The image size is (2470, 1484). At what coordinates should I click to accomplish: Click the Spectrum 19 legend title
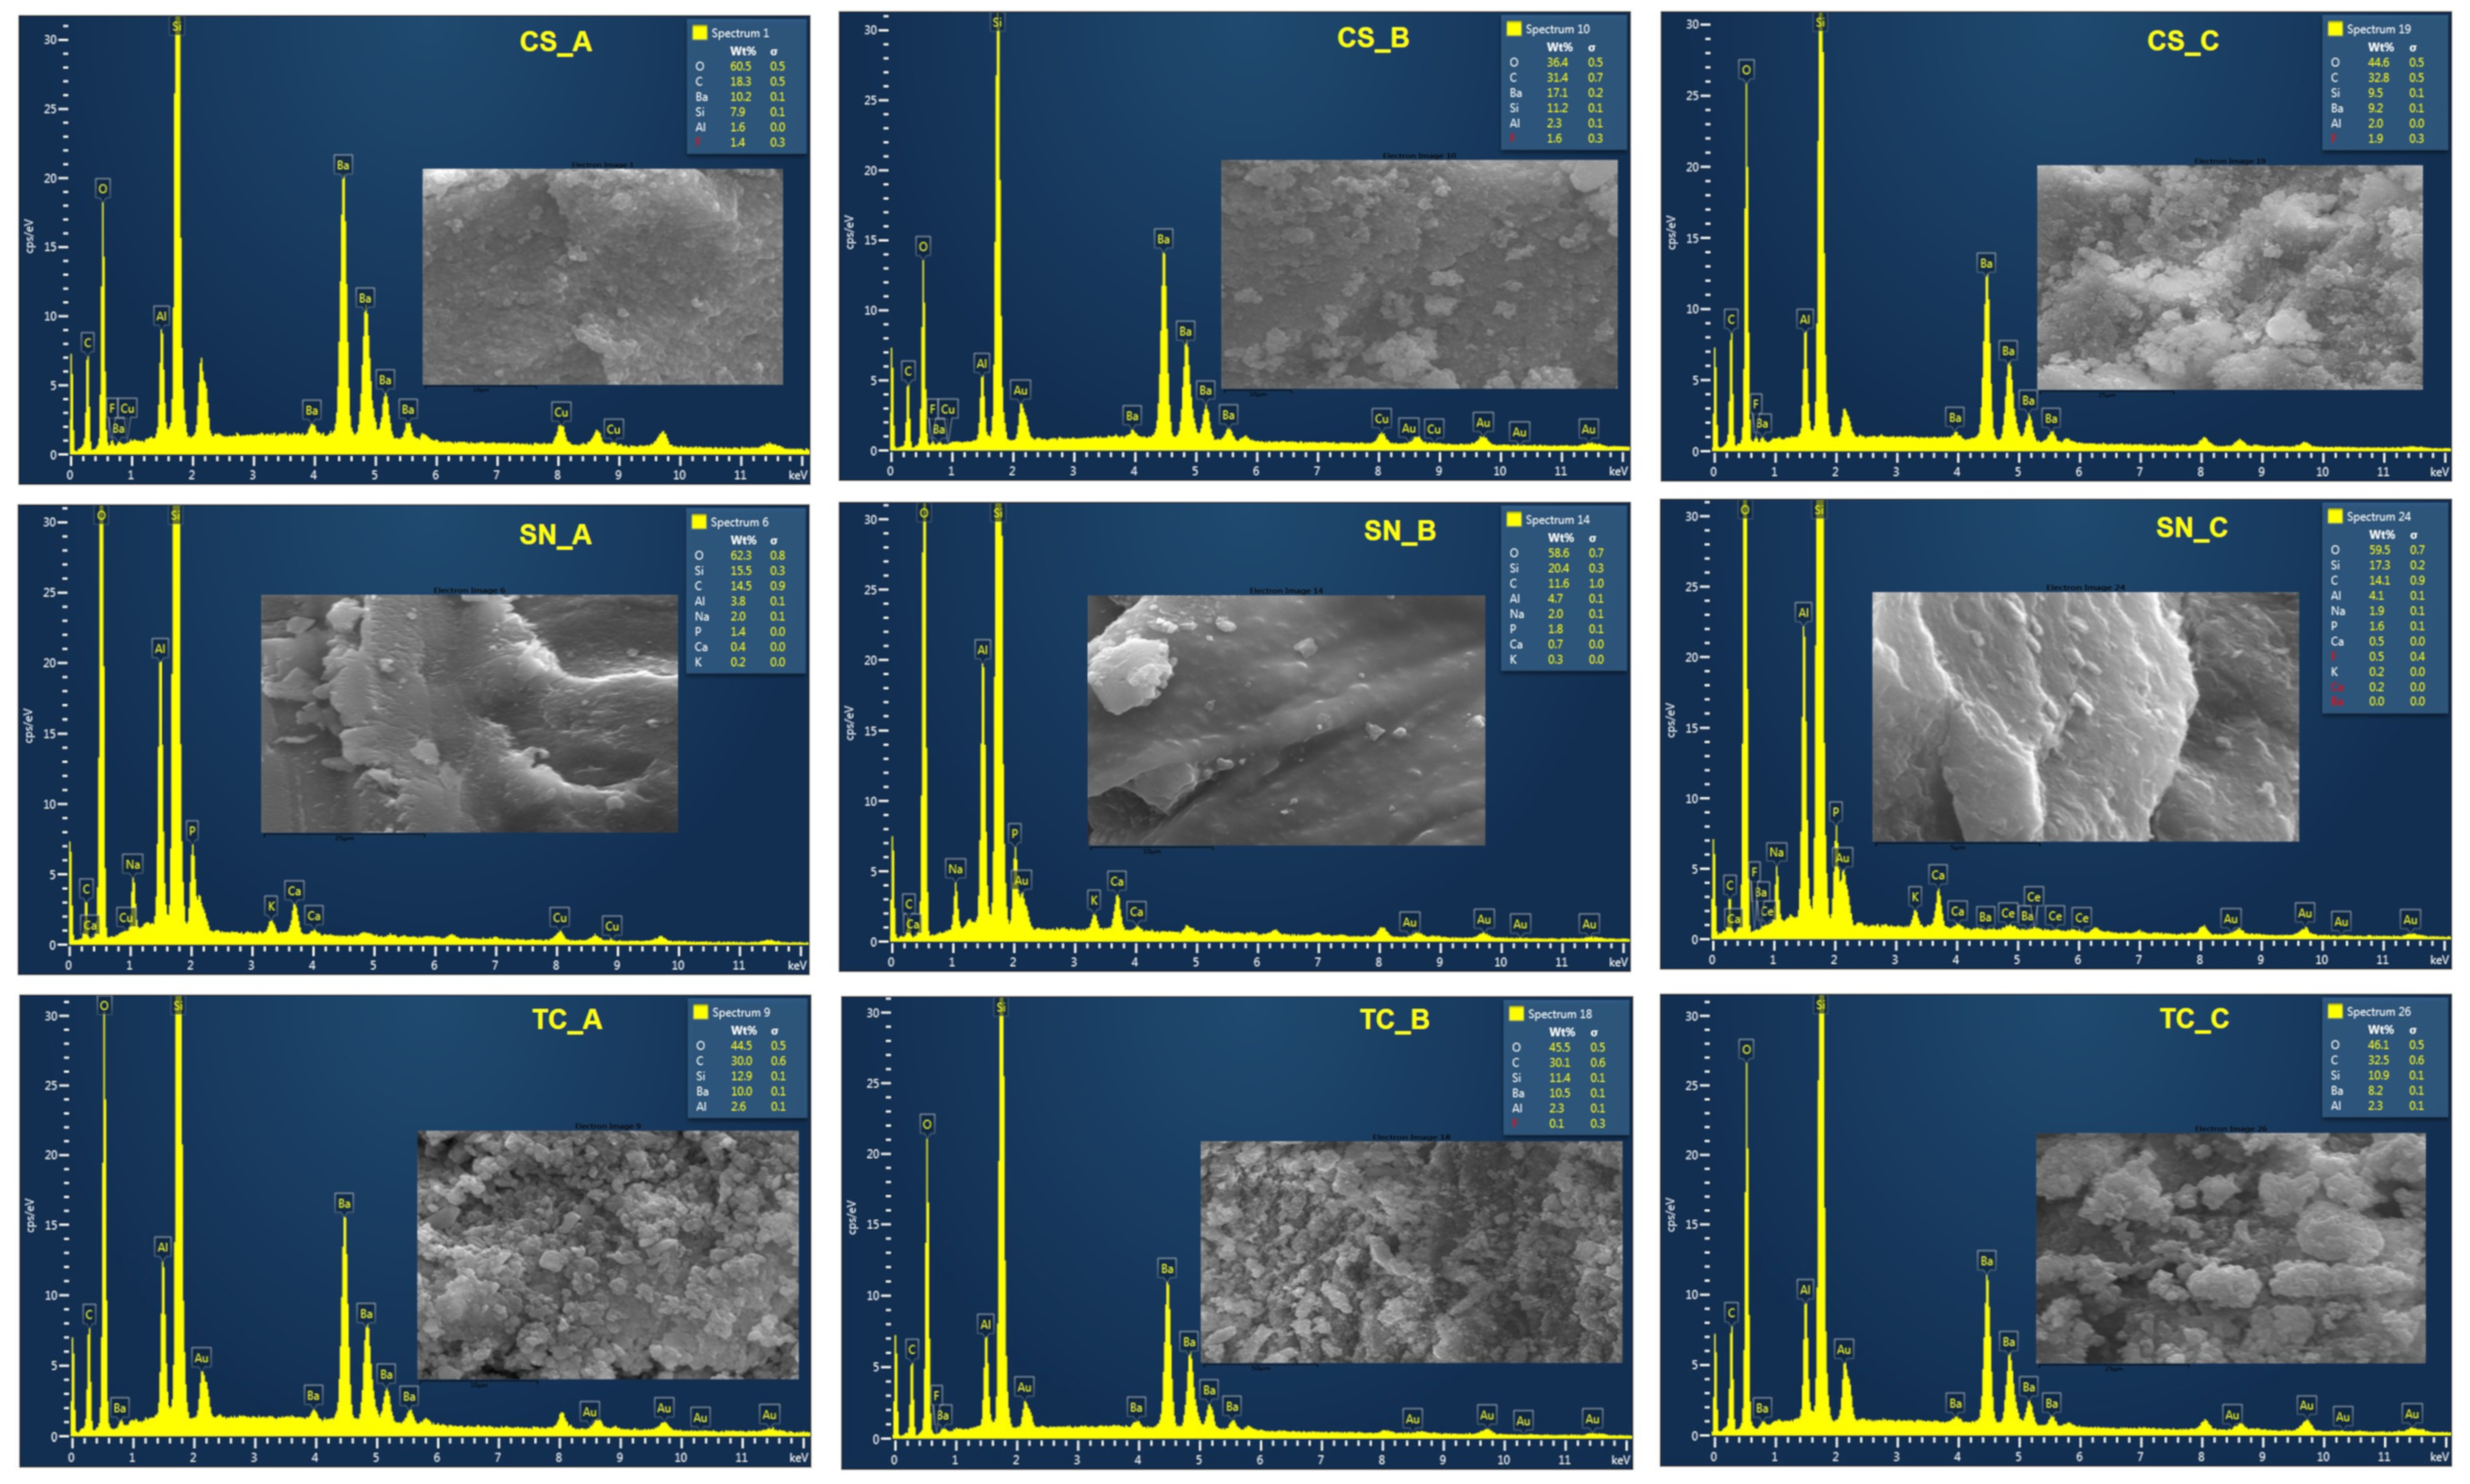coord(2378,29)
